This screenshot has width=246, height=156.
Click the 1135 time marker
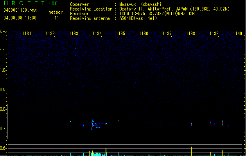(x=120, y=34)
